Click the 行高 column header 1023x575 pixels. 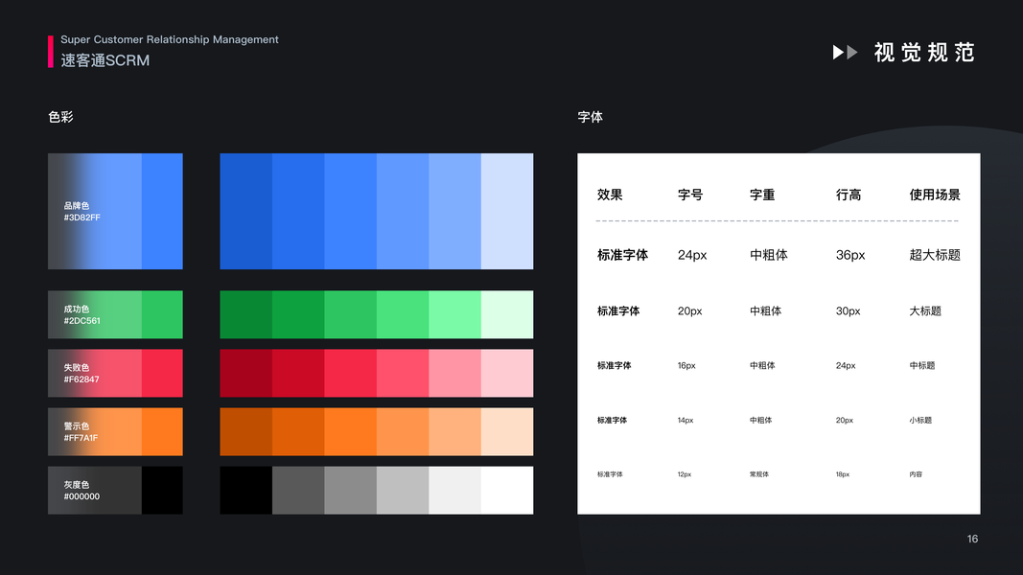(x=849, y=195)
